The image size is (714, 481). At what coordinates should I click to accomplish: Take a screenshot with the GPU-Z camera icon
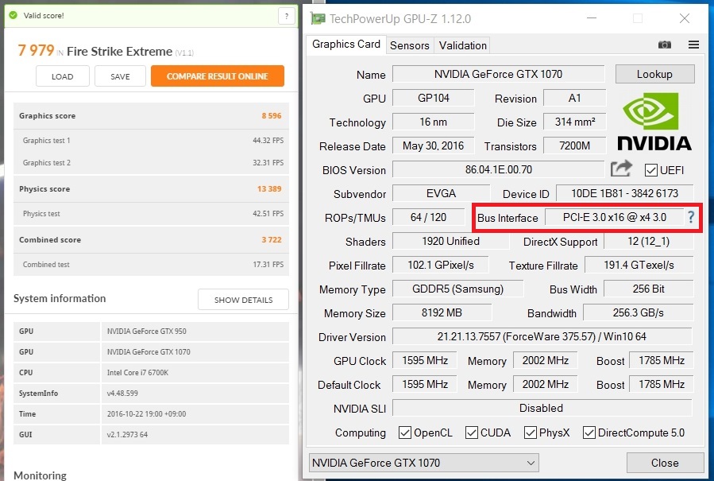click(x=665, y=45)
